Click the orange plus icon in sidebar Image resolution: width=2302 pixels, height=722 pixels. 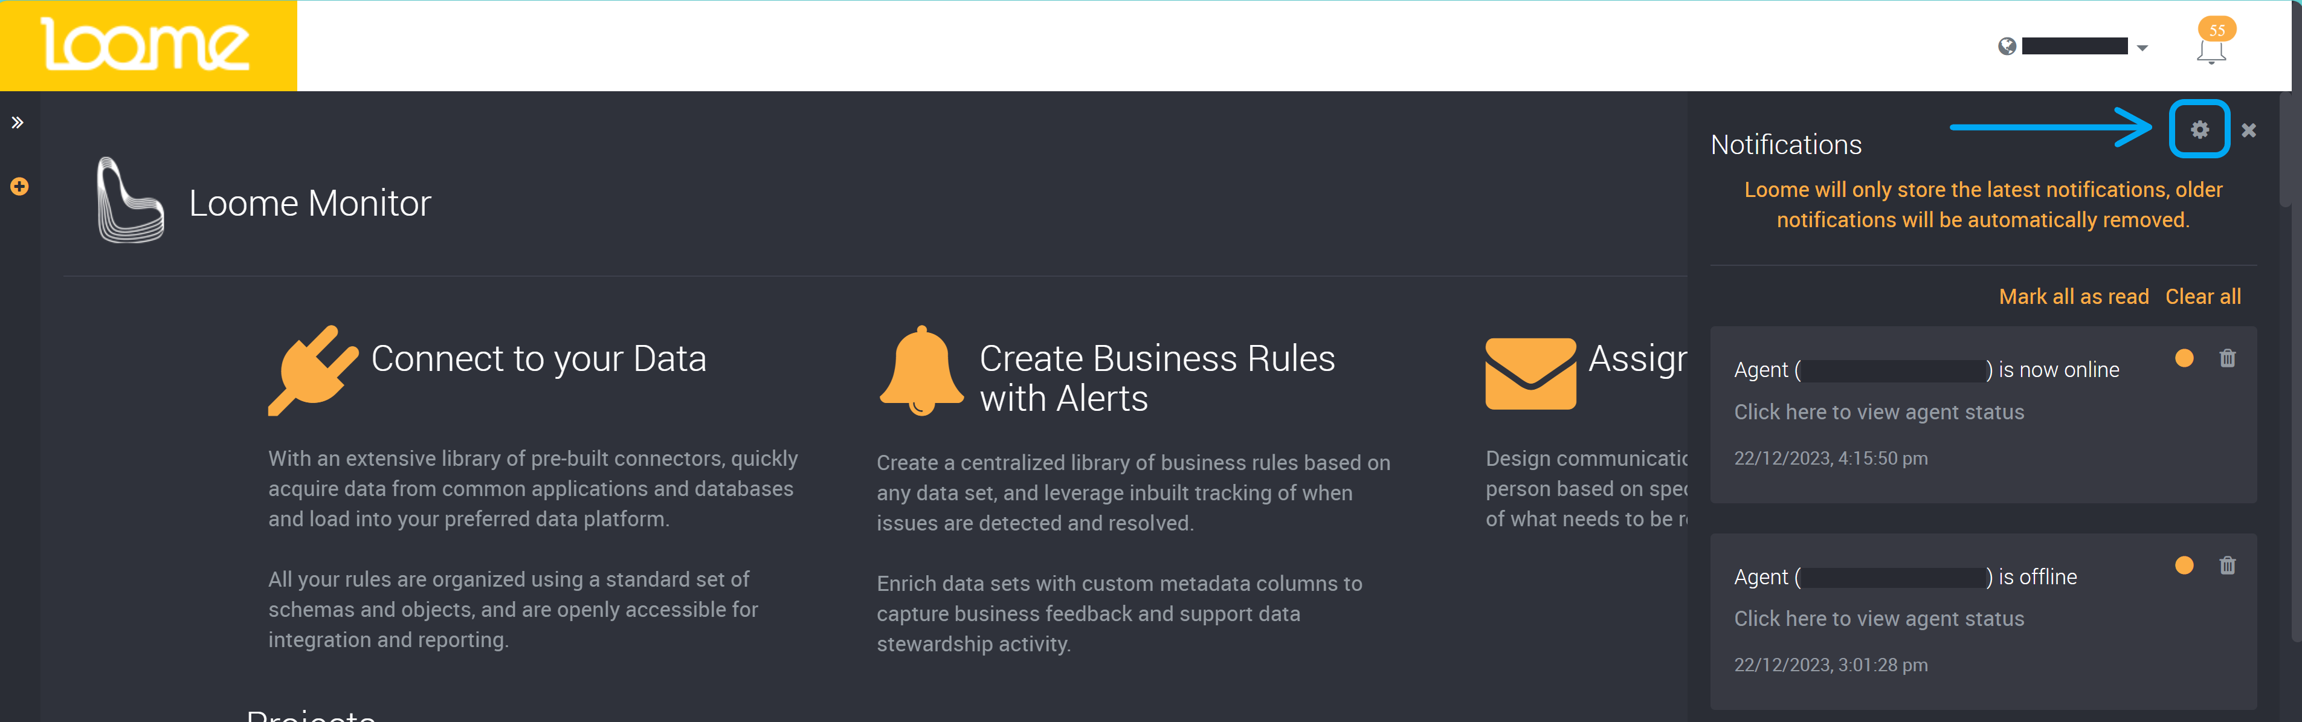(19, 186)
